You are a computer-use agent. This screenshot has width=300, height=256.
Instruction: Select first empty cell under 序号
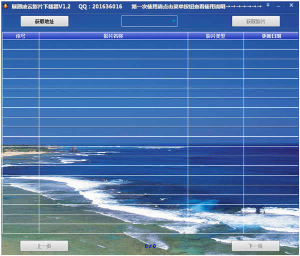[20, 45]
